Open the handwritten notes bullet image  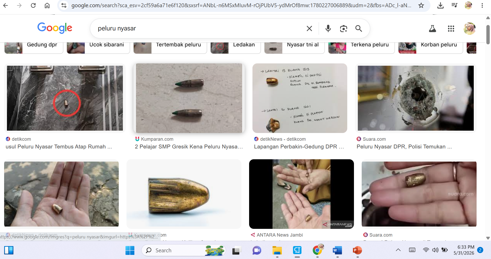pyautogui.click(x=300, y=98)
